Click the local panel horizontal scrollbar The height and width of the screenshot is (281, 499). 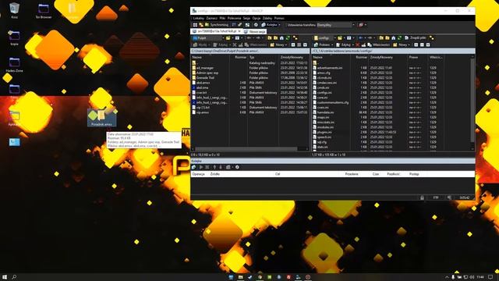[x=246, y=149]
